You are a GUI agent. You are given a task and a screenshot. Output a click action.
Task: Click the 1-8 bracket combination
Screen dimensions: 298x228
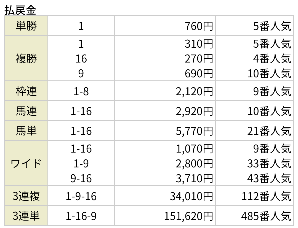click(81, 91)
